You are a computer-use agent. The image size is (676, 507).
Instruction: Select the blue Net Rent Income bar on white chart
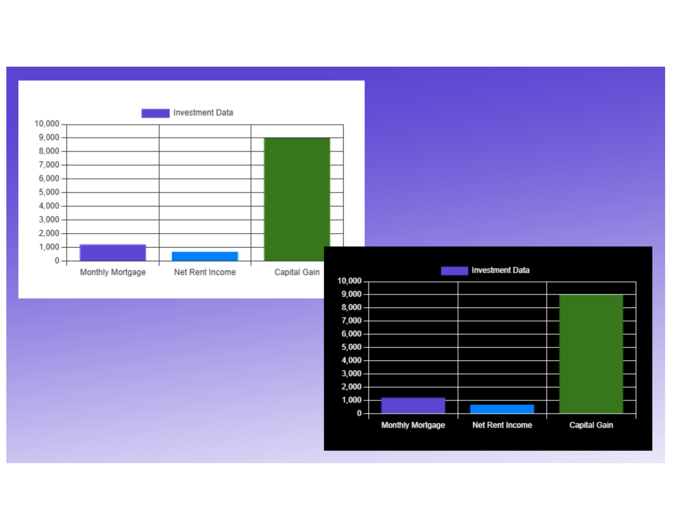pyautogui.click(x=205, y=255)
